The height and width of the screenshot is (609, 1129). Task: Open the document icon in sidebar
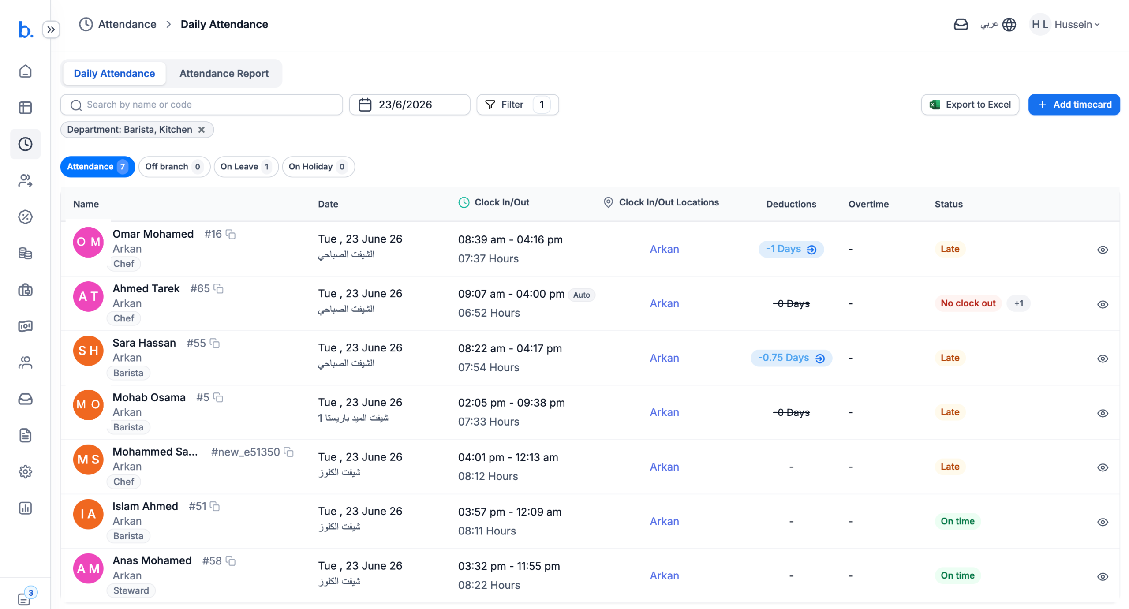pos(25,435)
